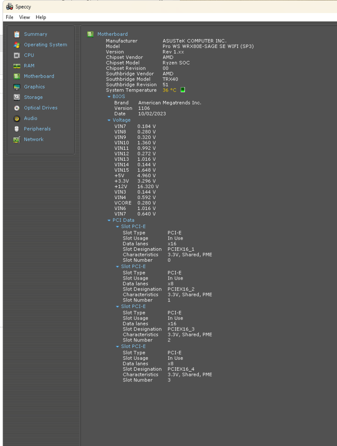The width and height of the screenshot is (337, 446).
Task: Go to the Operating System section
Action: [45, 45]
